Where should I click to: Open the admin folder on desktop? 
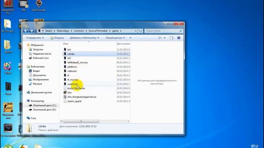pyautogui.click(x=8, y=46)
